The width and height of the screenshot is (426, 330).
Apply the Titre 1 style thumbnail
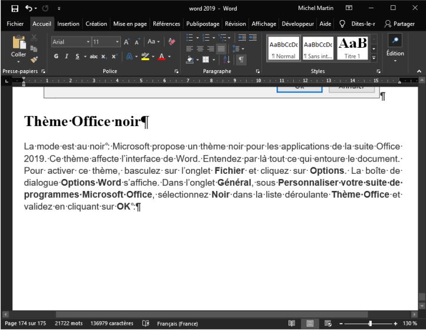(352, 48)
